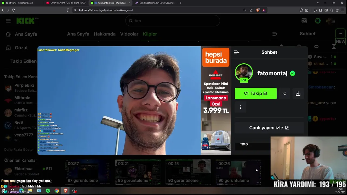Switch to the Hakkımda tab
This screenshot has width=347, height=195.
tap(105, 34)
